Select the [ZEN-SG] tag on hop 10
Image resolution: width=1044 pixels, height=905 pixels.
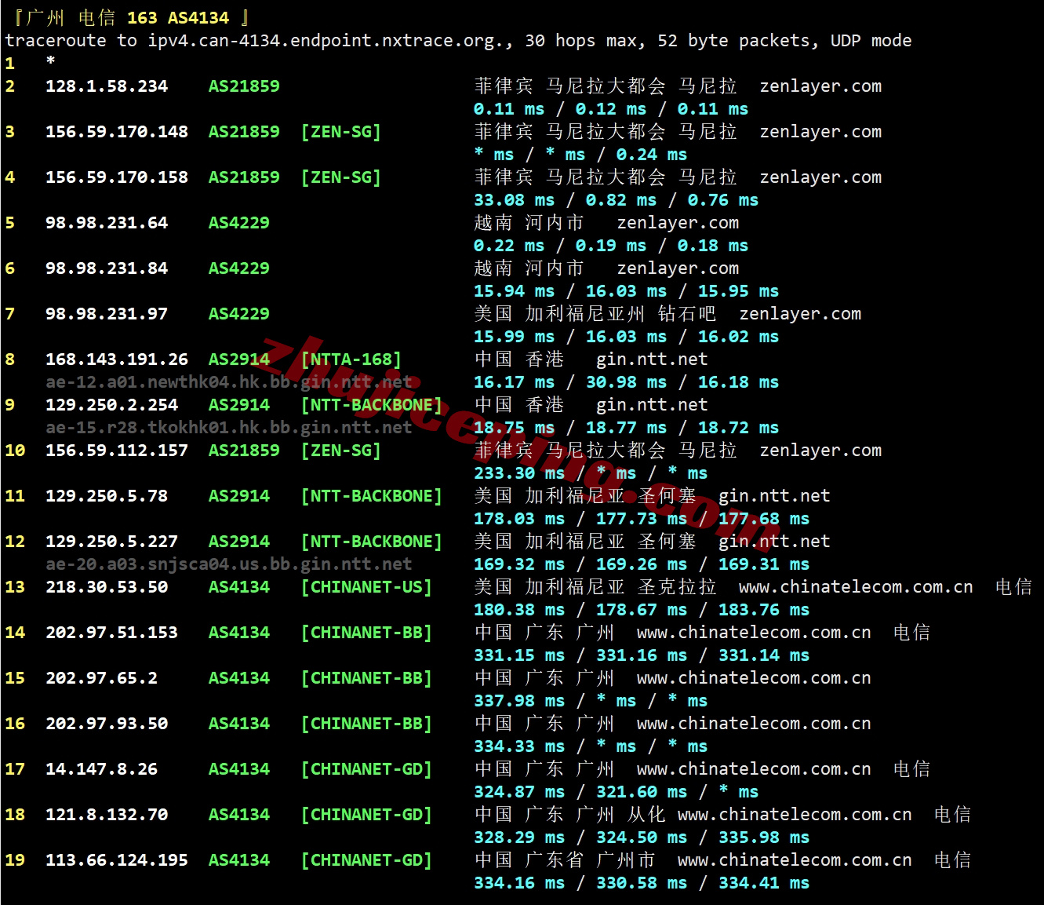tap(341, 451)
